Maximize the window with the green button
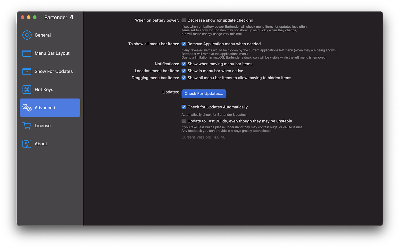 pyautogui.click(x=35, y=17)
